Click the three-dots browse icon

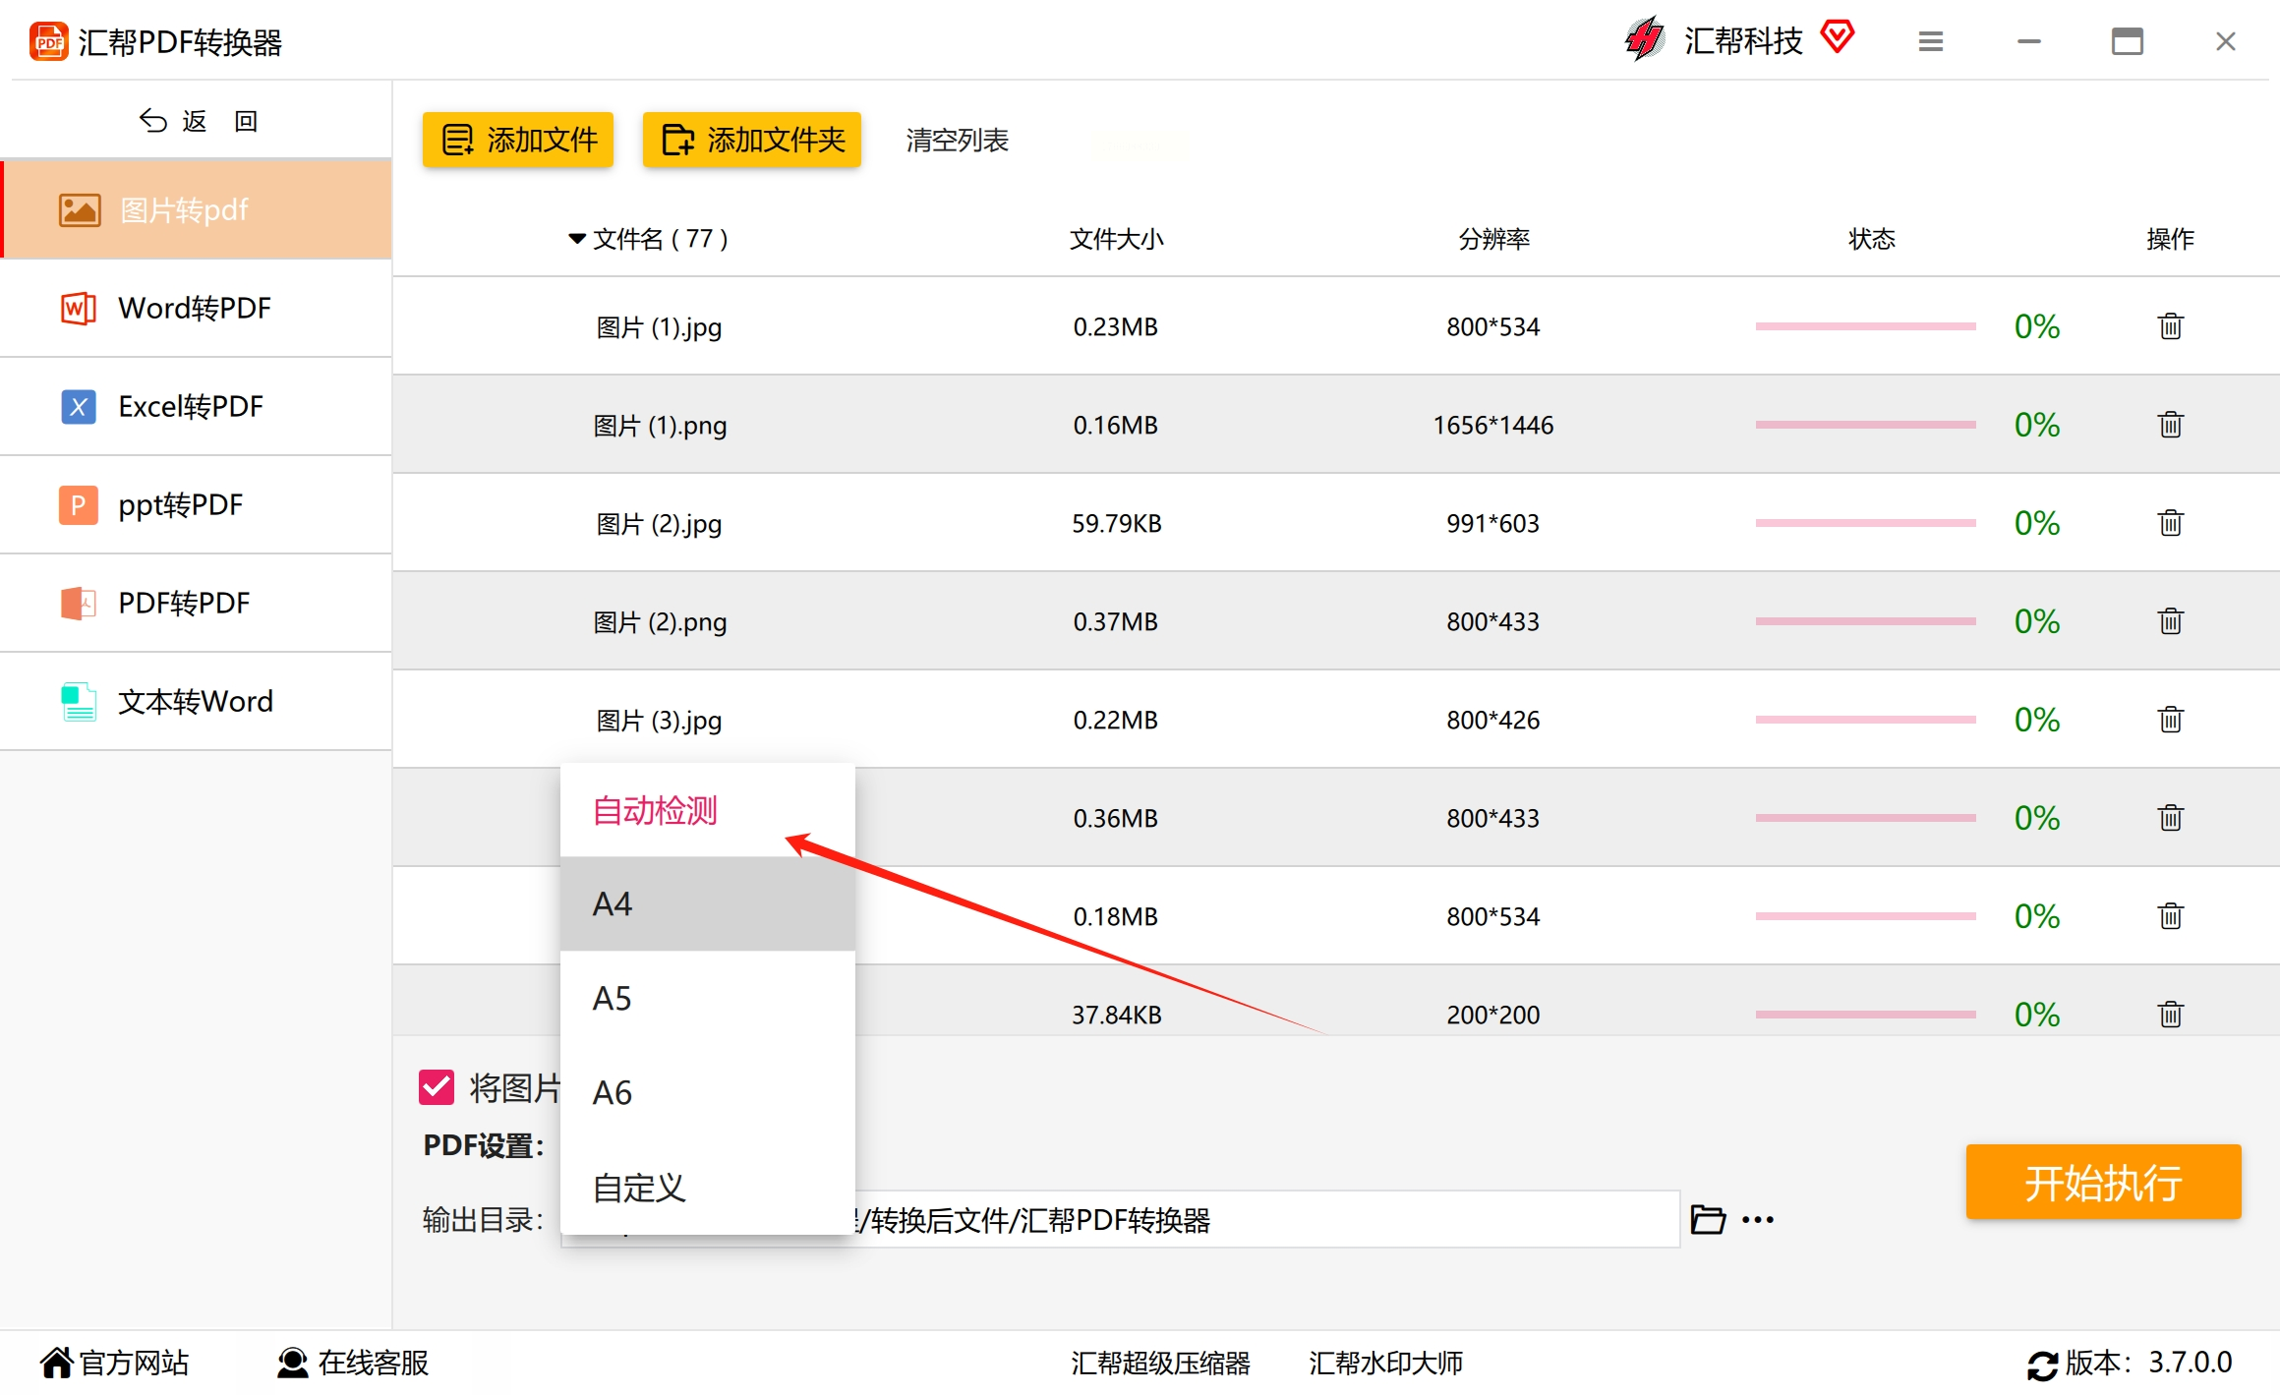coord(1758,1219)
